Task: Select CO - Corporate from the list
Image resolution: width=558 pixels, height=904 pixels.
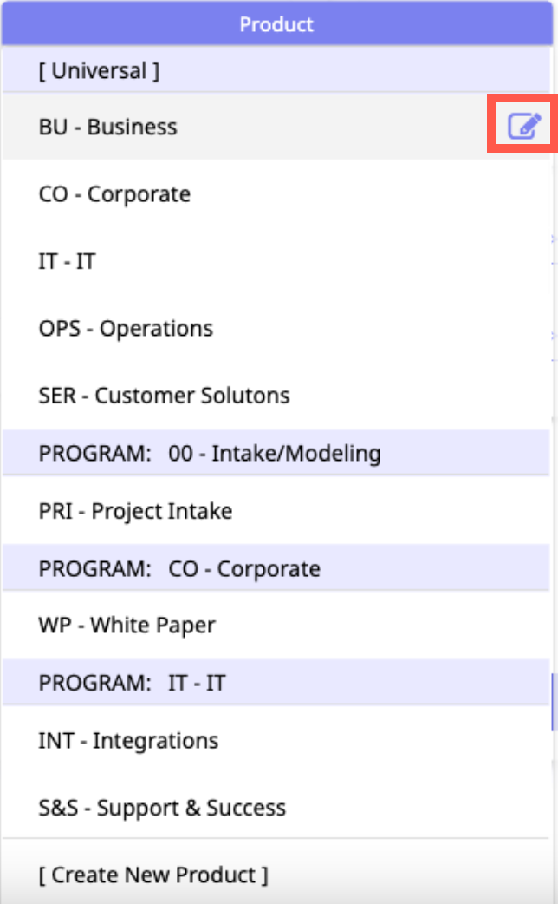Action: tap(114, 194)
